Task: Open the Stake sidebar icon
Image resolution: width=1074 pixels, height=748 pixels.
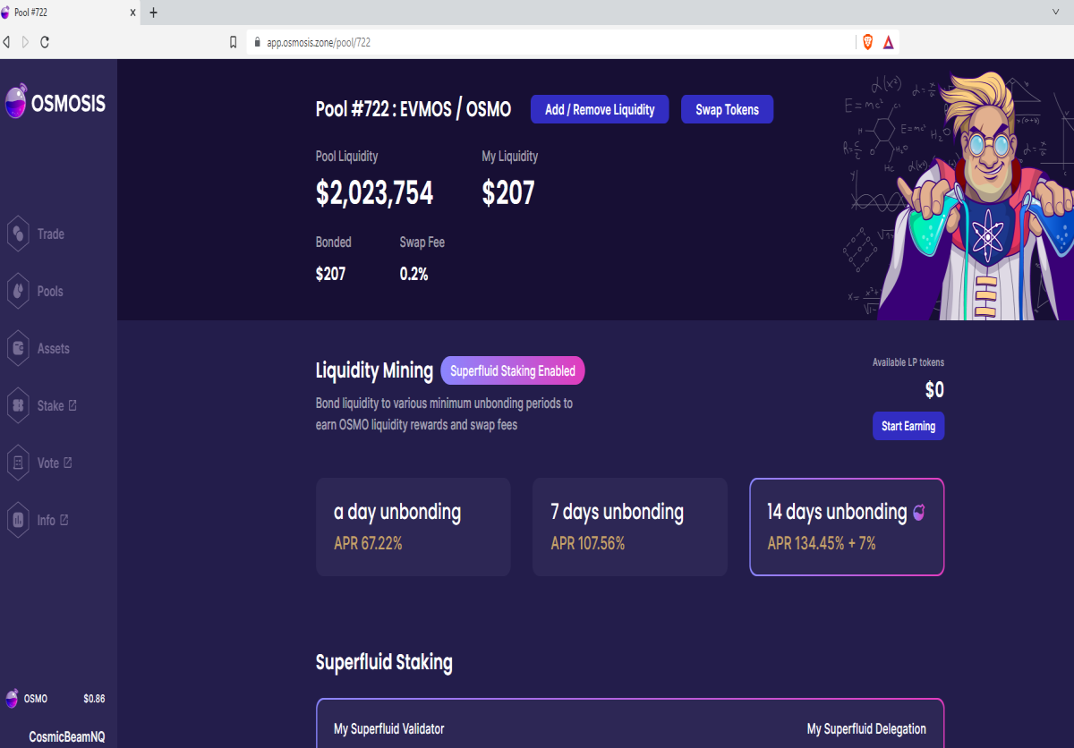Action: pyautogui.click(x=18, y=405)
